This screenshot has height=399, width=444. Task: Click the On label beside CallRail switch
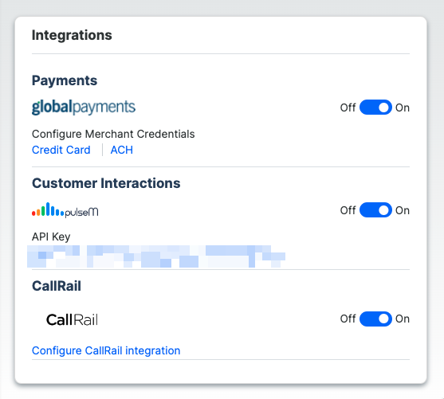[x=403, y=319]
